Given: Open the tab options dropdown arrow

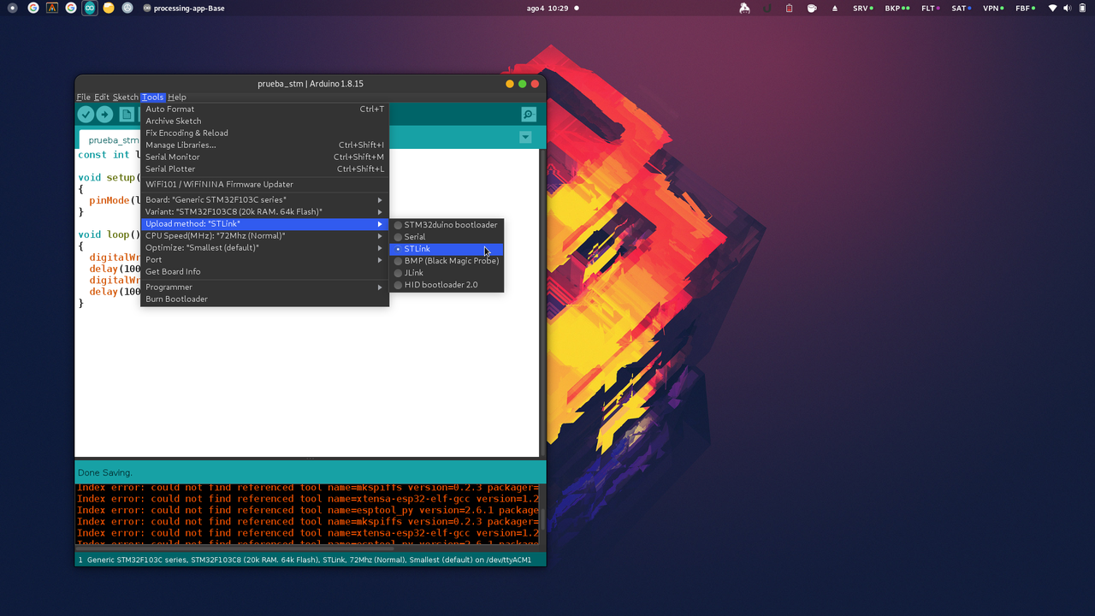Looking at the screenshot, I should [525, 138].
